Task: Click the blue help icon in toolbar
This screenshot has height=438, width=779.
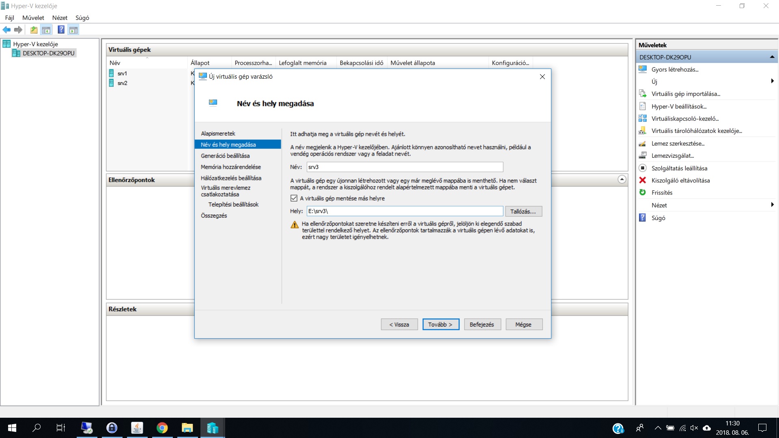Action: click(61, 30)
